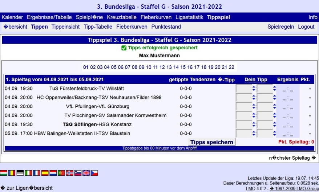Click home-goals tip field for Balingen-Weilstetten match
The width and height of the screenshot is (319, 192).
point(243,134)
